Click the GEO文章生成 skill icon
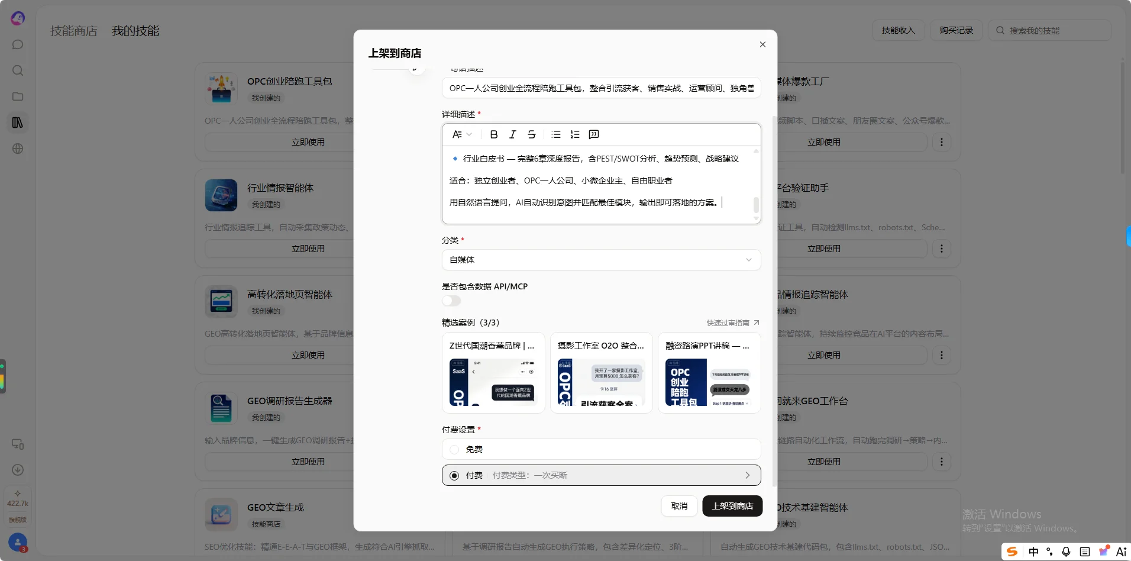1131x561 pixels. pyautogui.click(x=221, y=515)
